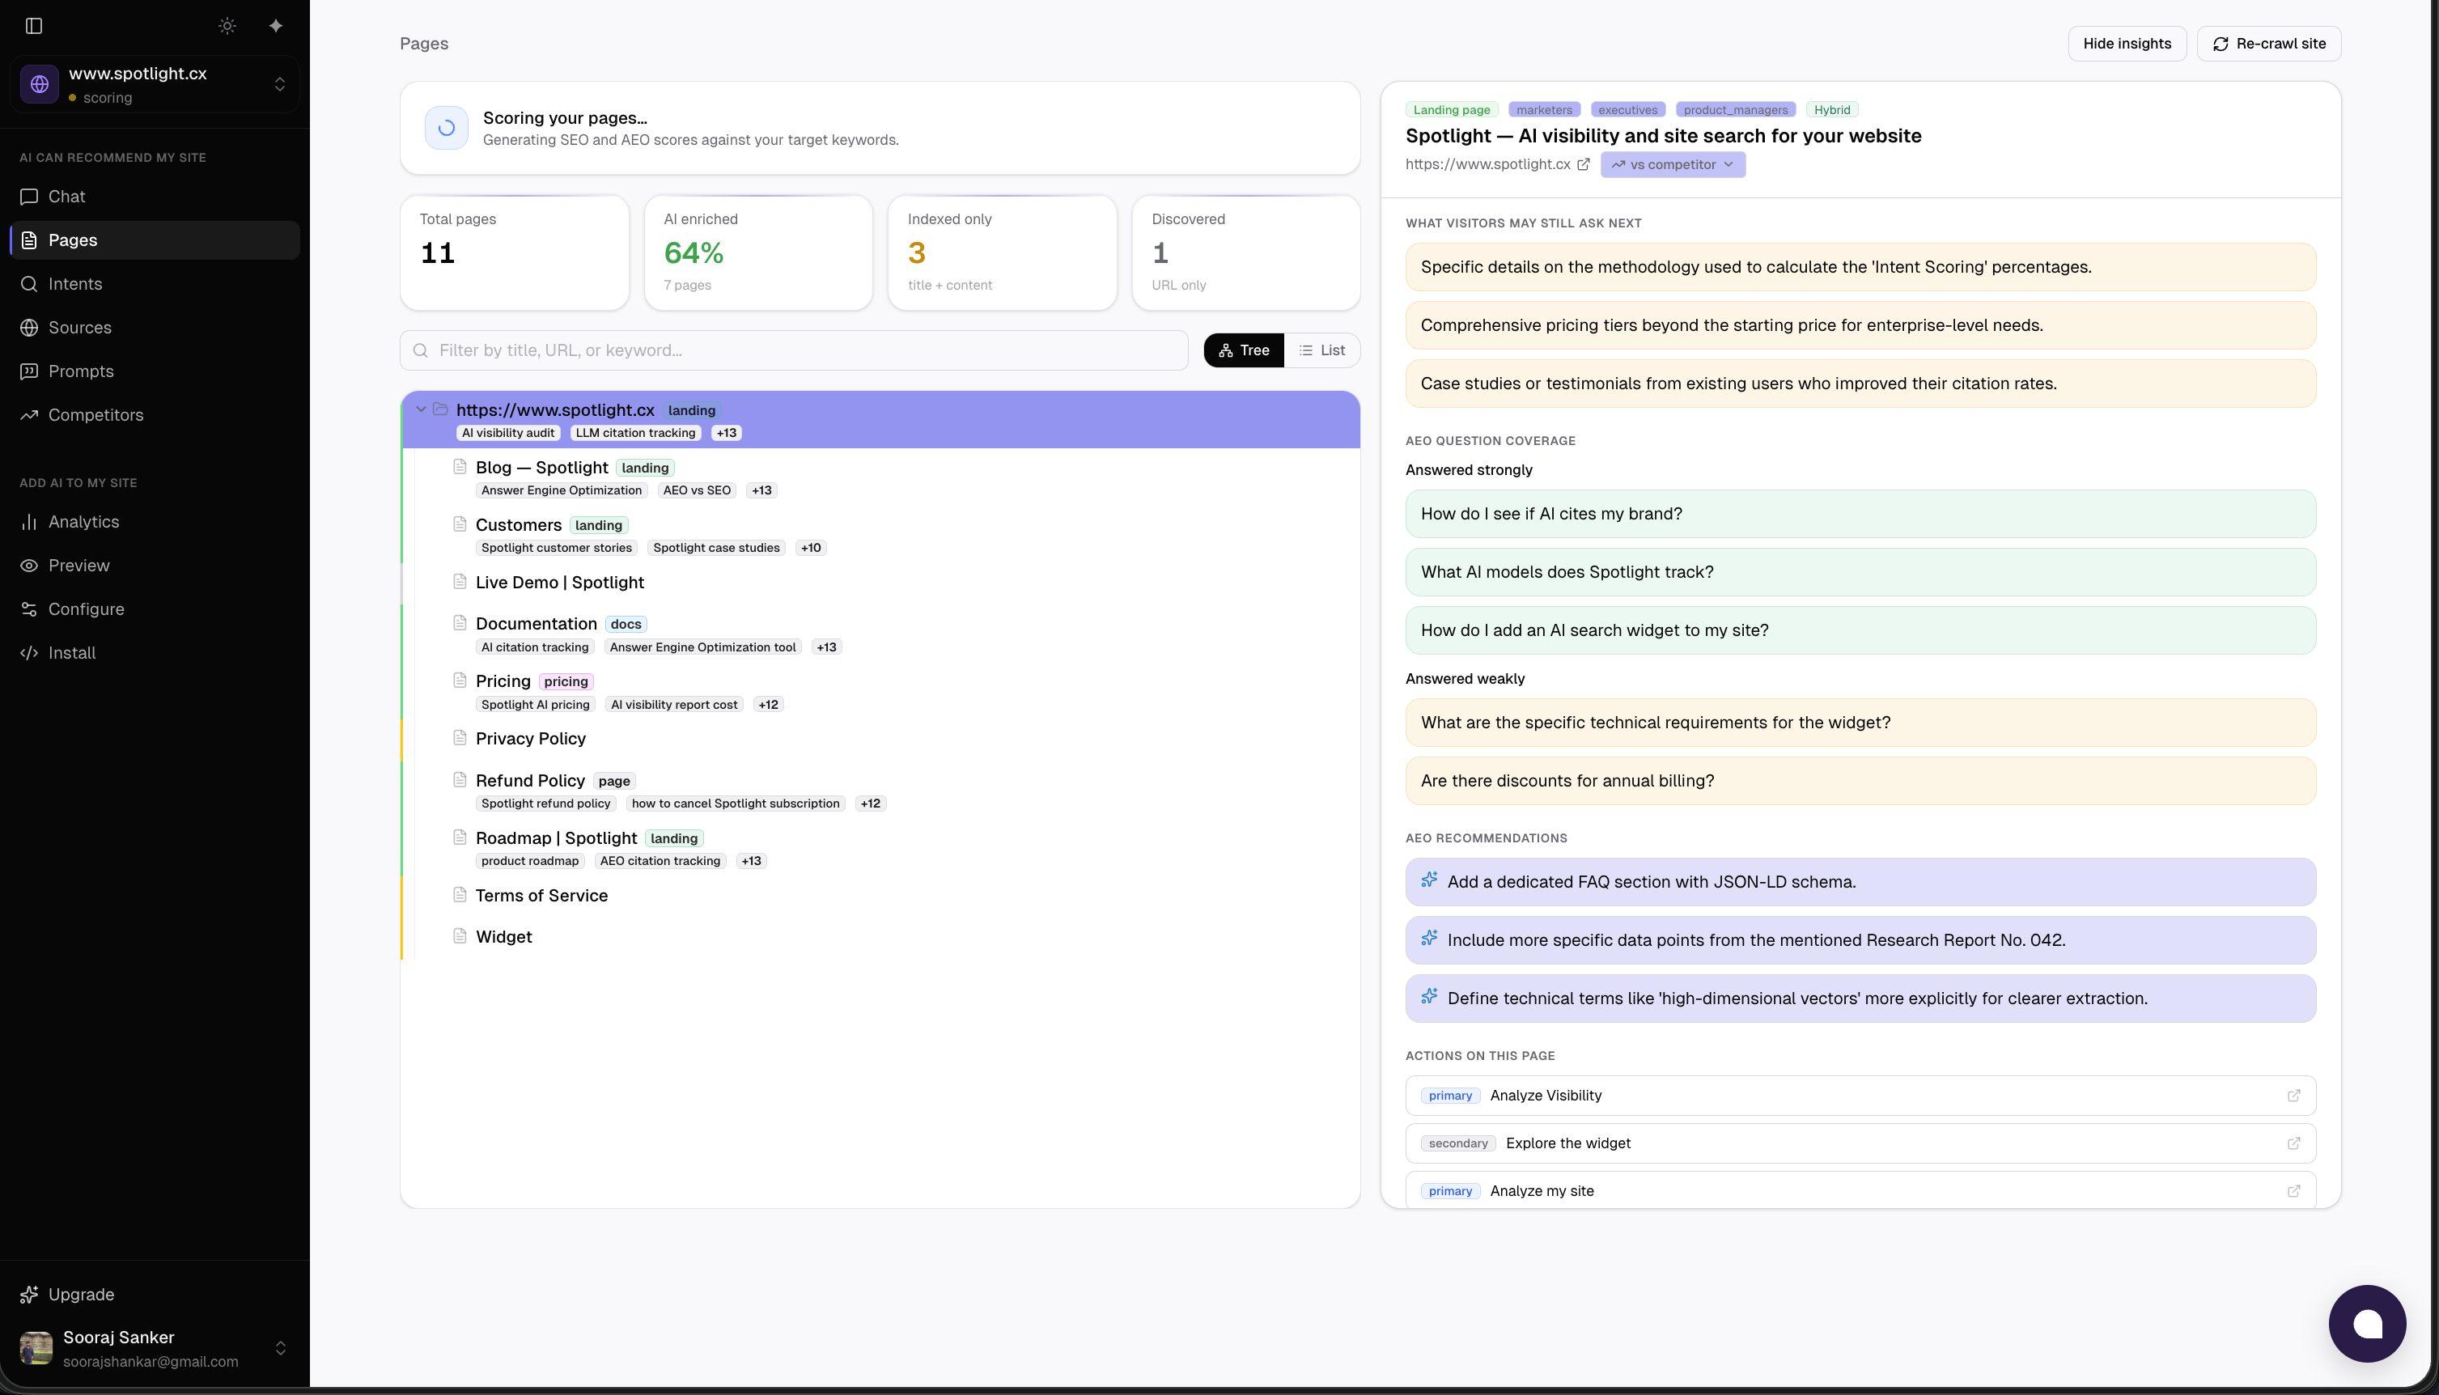Click the Hide insights button
The width and height of the screenshot is (2439, 1395).
pos(2127,44)
